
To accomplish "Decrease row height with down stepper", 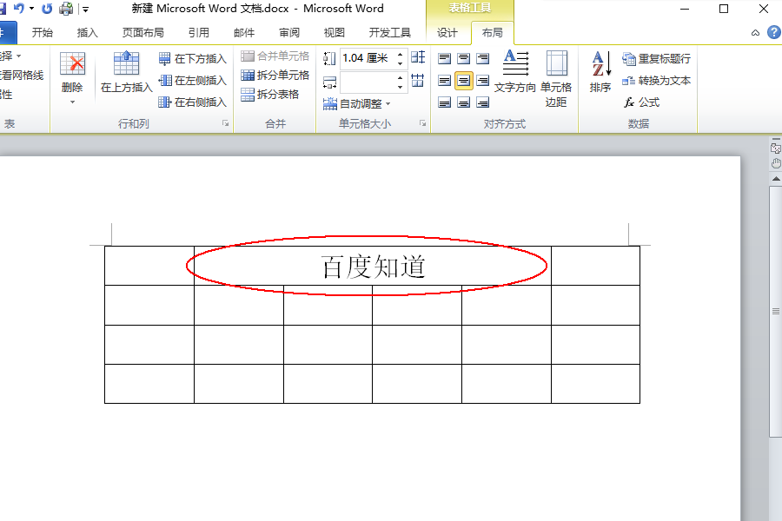I will [x=400, y=63].
